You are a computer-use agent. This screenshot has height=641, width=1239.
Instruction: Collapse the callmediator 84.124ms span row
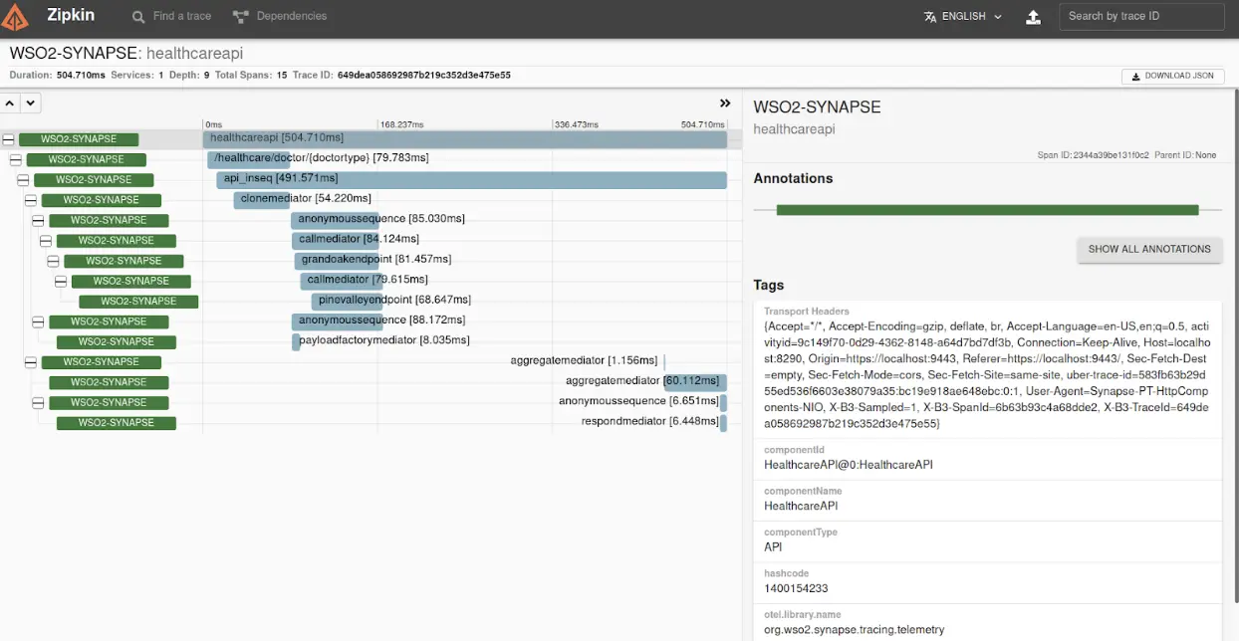[45, 241]
